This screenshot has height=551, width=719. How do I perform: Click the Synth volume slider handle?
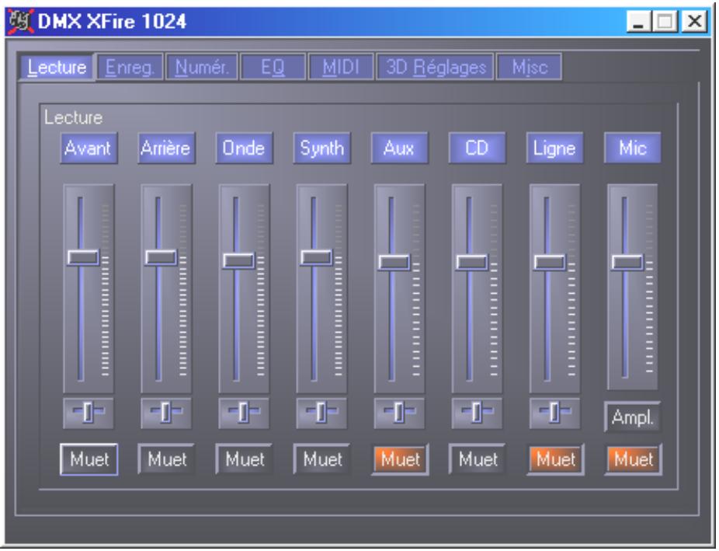pos(316,257)
